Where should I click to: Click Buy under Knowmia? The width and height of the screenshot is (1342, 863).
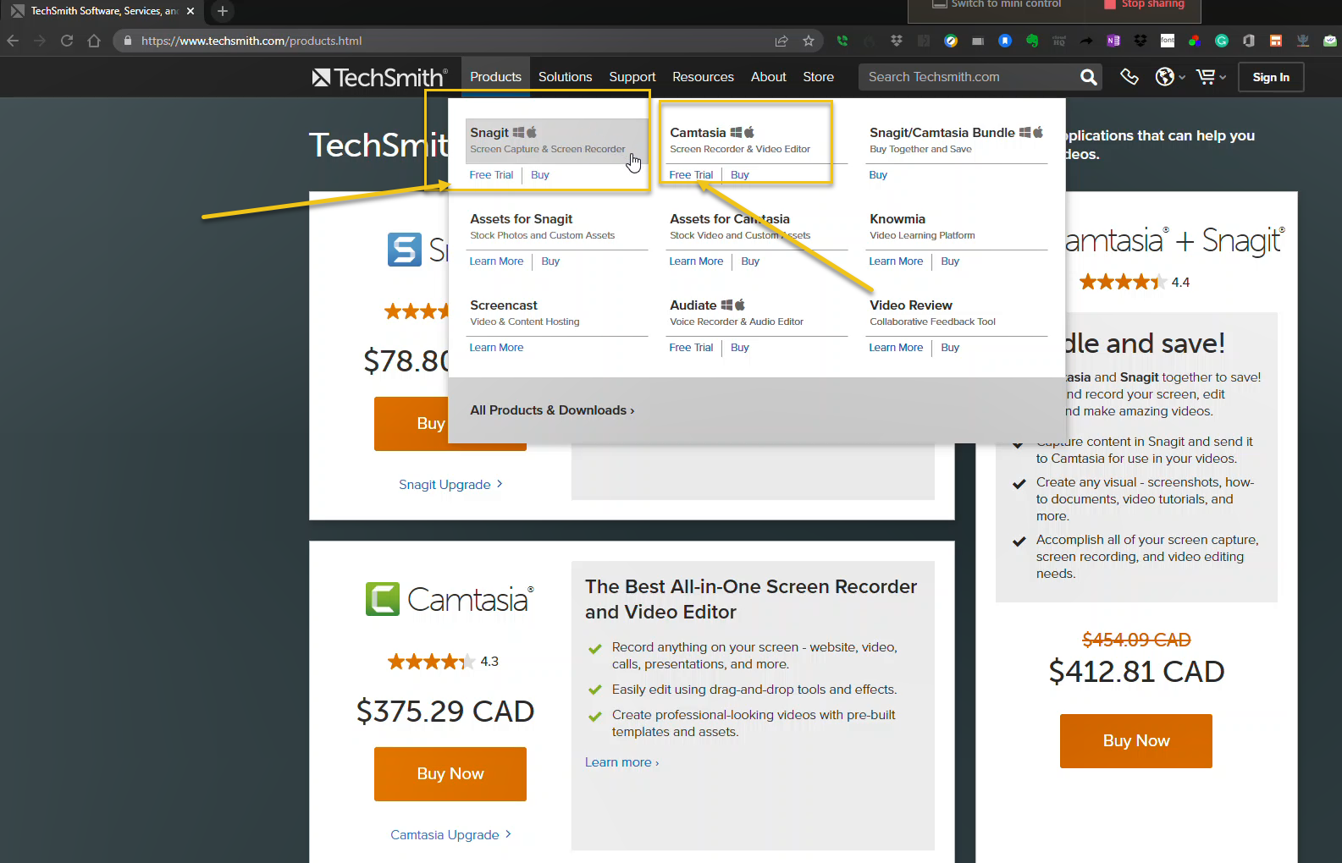[950, 261]
